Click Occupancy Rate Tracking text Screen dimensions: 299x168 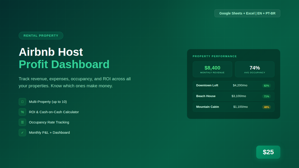point(49,122)
